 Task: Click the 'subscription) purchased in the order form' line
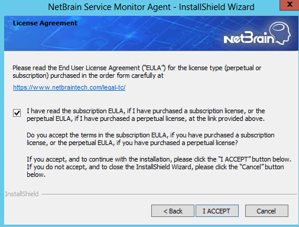(x=88, y=75)
